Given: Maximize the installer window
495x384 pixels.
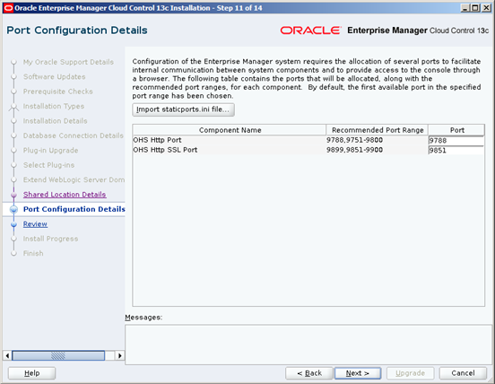Looking at the screenshot, I should tap(475, 8).
